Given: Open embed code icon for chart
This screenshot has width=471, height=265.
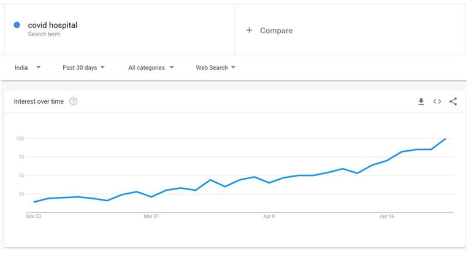Looking at the screenshot, I should (x=437, y=102).
